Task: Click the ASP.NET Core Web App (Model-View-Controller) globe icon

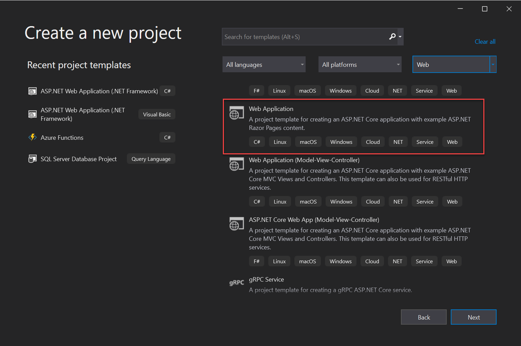Action: click(x=236, y=224)
